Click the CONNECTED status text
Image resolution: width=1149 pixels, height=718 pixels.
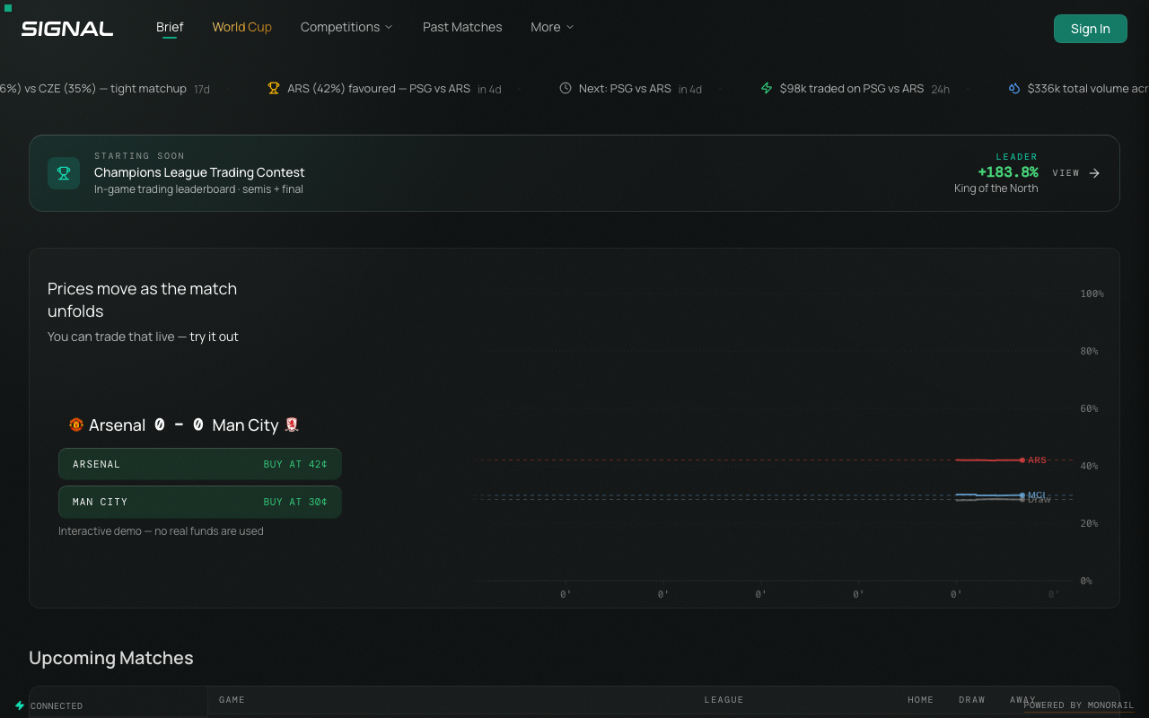(57, 706)
